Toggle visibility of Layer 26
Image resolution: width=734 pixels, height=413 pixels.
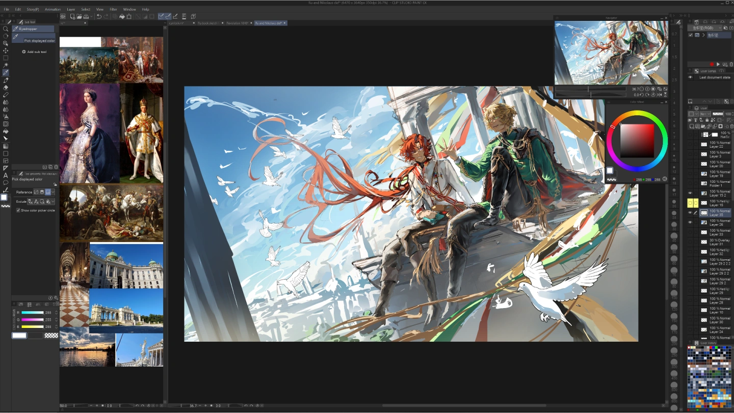click(690, 222)
